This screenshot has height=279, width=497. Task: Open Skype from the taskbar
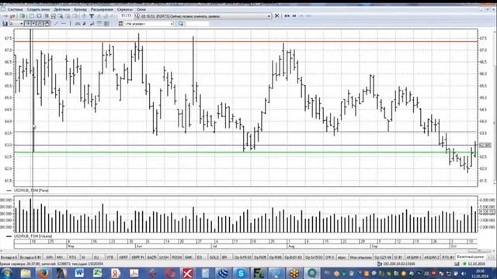241,273
